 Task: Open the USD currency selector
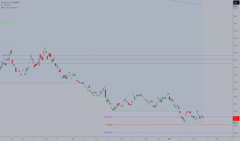(x=236, y=3)
